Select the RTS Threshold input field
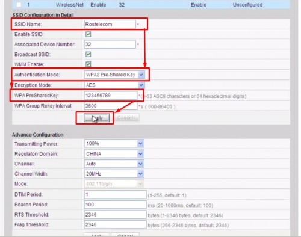The width and height of the screenshot is (301, 237). 116,215
